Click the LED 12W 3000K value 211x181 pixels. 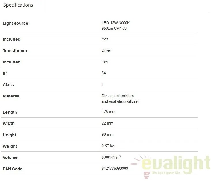[x=116, y=23]
